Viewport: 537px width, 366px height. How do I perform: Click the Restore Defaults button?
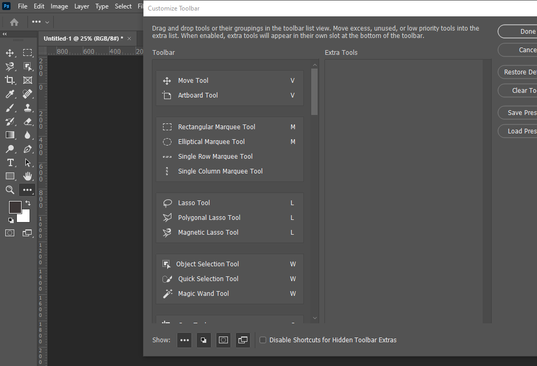pos(517,72)
